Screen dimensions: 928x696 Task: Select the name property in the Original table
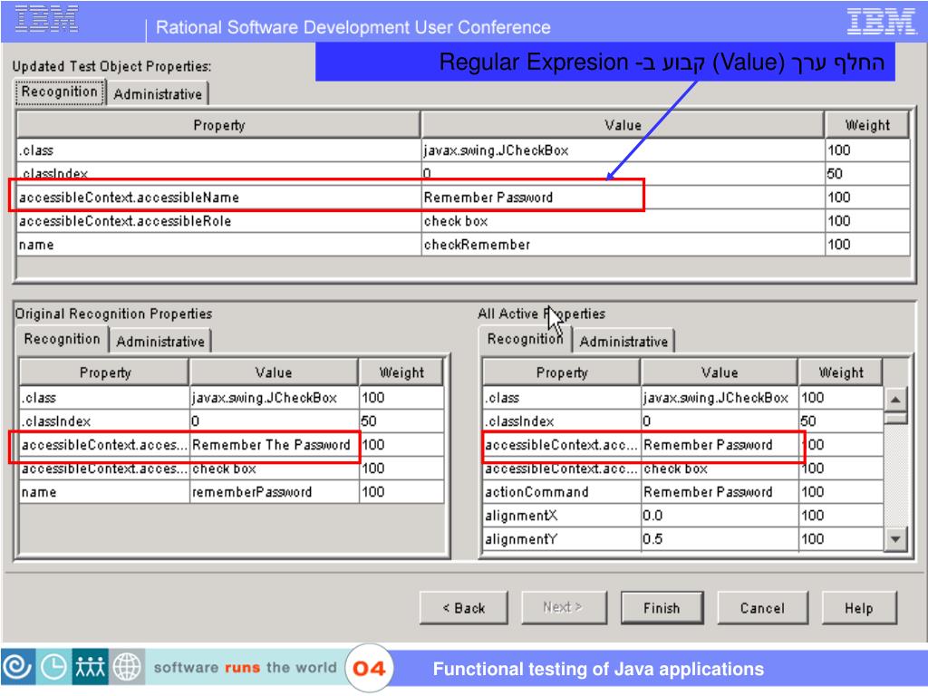105,492
